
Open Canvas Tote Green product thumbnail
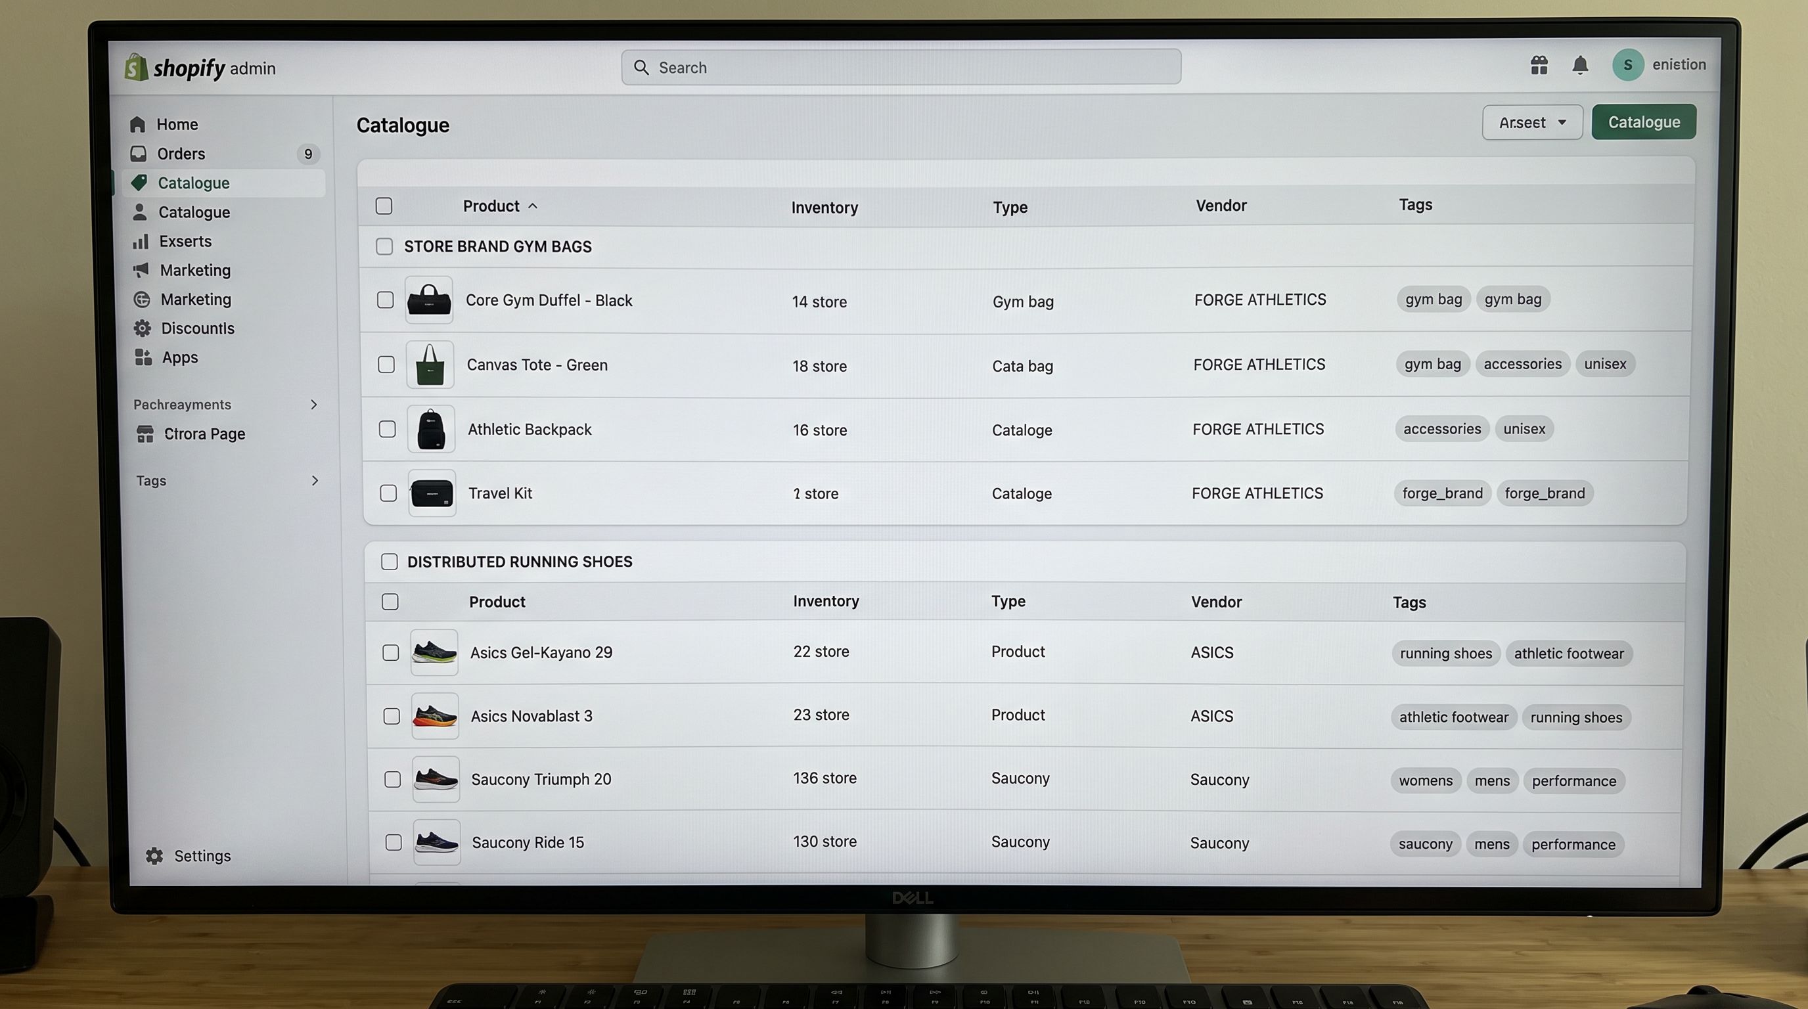(x=430, y=365)
